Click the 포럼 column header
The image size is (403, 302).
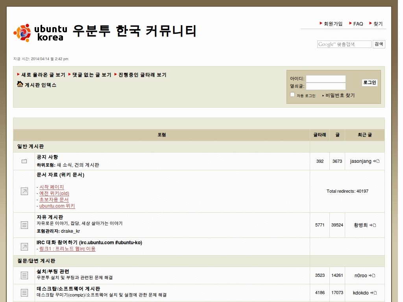[x=162, y=135]
